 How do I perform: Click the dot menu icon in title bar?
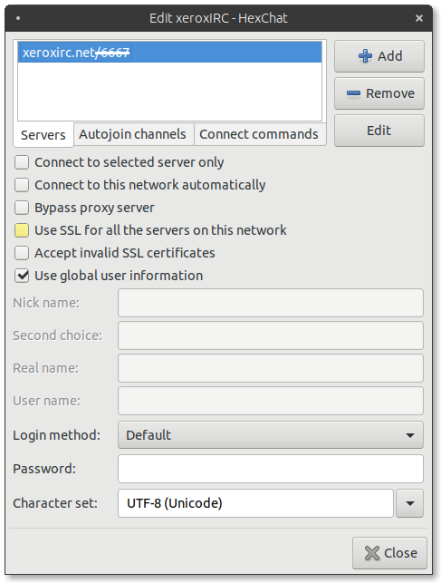(18, 18)
